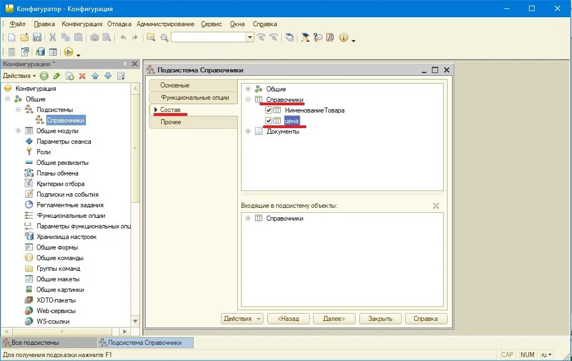The width and height of the screenshot is (572, 361).
Task: Delete object with the red X icon
Action: click(83, 76)
